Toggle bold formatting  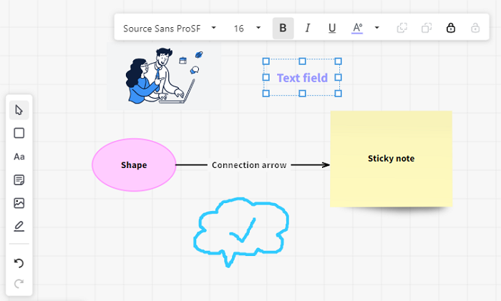tap(283, 28)
